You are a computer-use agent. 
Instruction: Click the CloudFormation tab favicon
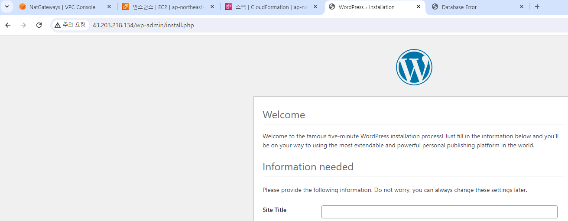(x=229, y=7)
